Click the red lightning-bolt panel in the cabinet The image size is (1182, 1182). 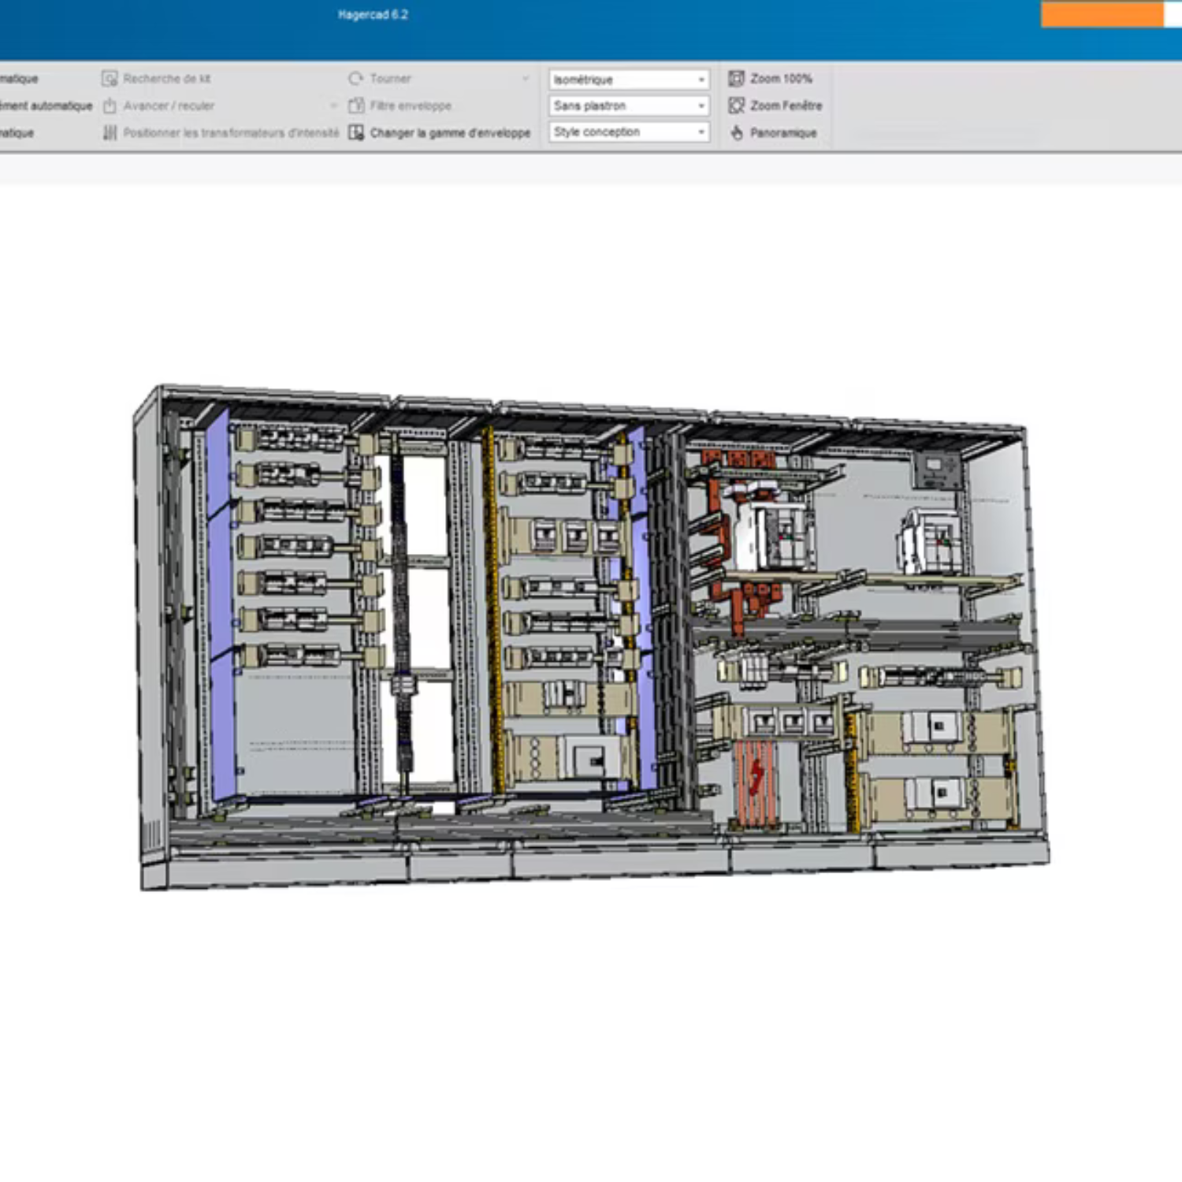pyautogui.click(x=755, y=780)
